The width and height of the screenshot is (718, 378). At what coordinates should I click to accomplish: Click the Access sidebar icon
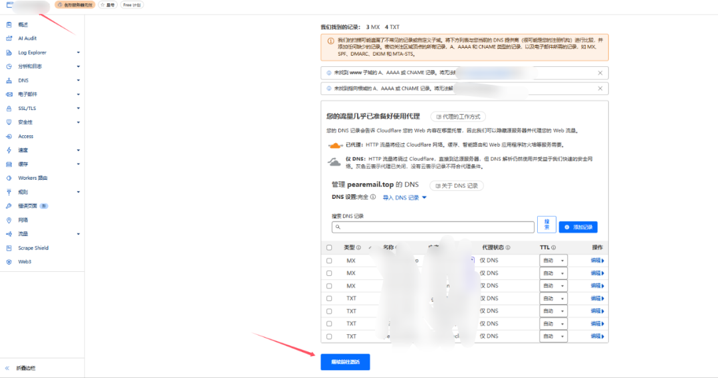[9, 136]
